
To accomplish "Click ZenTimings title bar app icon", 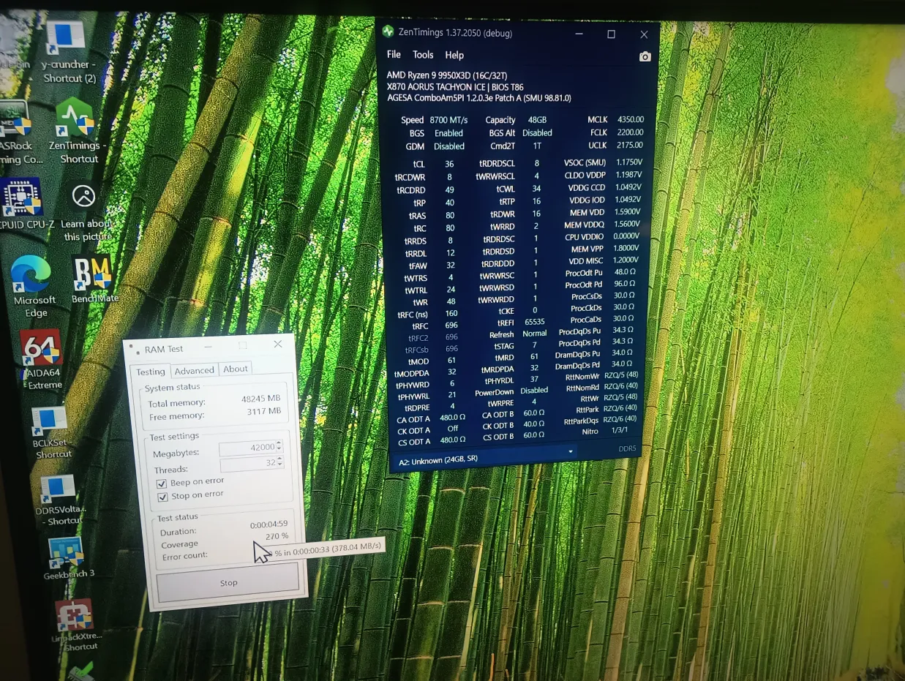I will coord(388,32).
